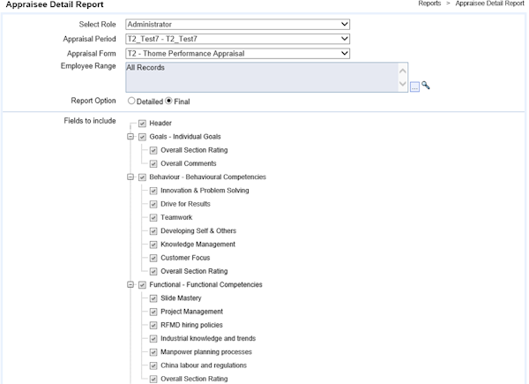
Task: Click inside the Employee Range text area
Action: click(262, 78)
